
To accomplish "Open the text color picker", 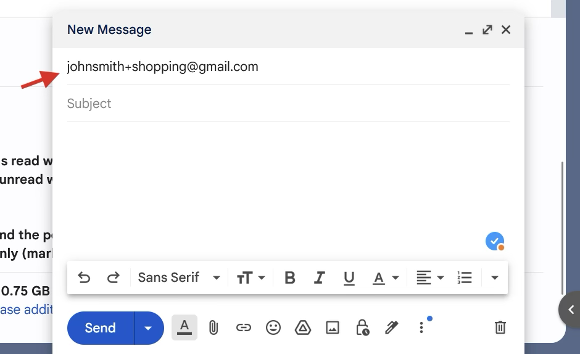I will (386, 278).
